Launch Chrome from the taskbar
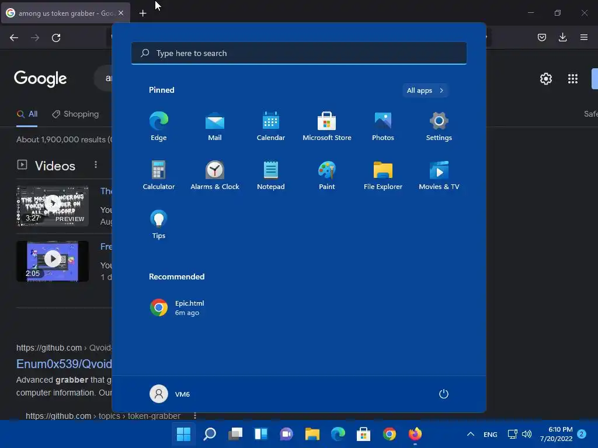This screenshot has height=448, width=598. [390, 434]
